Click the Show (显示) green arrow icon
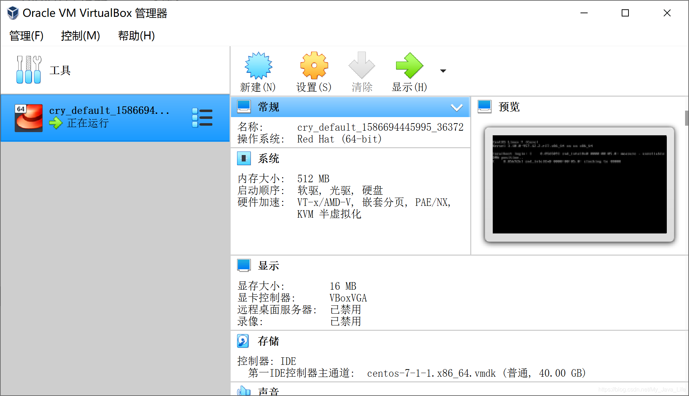This screenshot has height=396, width=689. coord(409,66)
